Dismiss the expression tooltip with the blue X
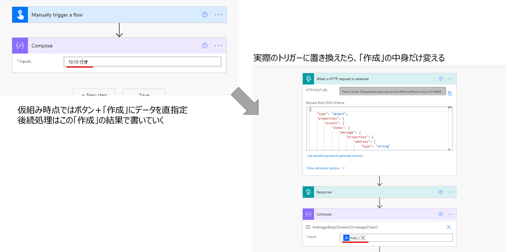 click(x=449, y=227)
